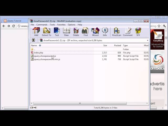Open the File menu
The height and width of the screenshot is (126, 168).
[32, 25]
